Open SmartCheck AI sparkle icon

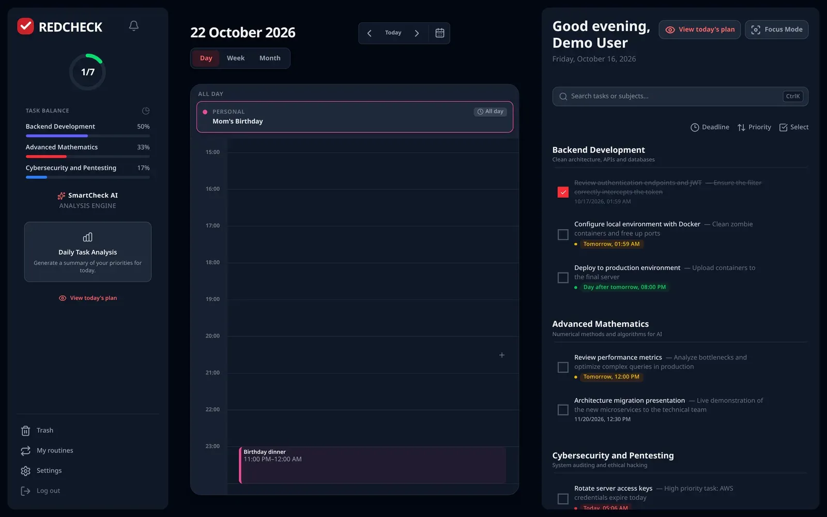pos(62,195)
